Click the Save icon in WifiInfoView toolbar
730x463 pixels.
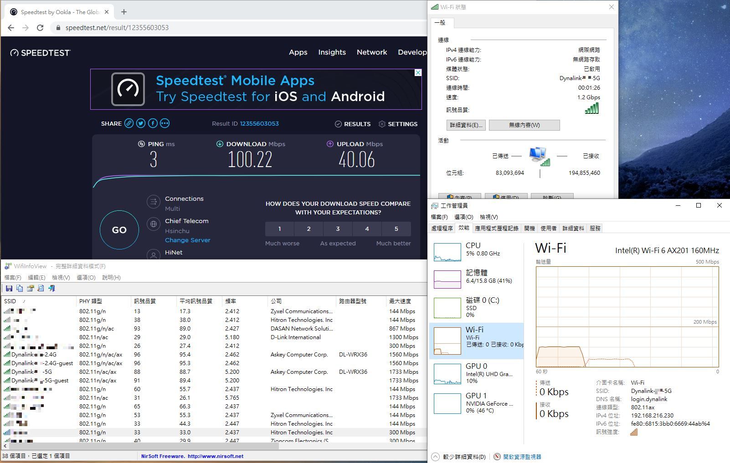[9, 288]
